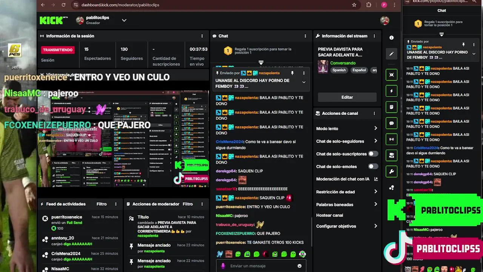
Task: Click Hostear canal
Action: click(329, 215)
